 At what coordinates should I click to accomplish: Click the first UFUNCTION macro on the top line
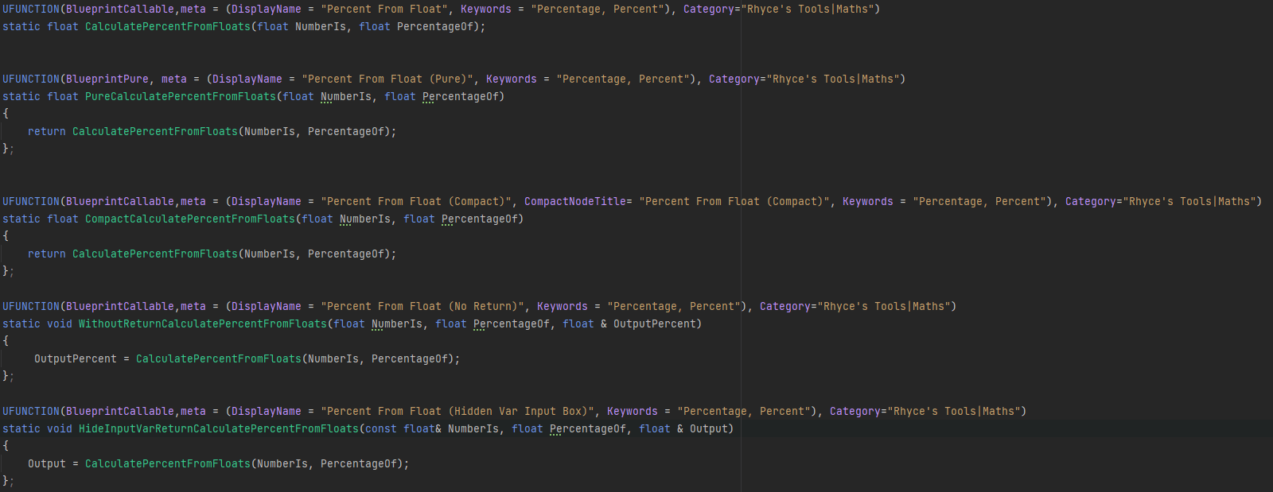tap(31, 9)
